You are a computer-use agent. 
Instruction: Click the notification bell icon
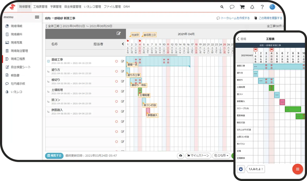(x=252, y=7)
